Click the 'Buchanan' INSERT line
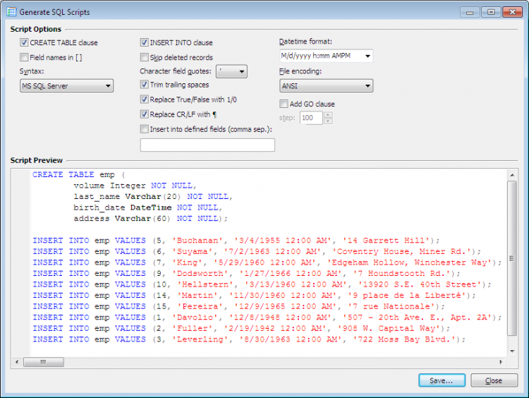Image resolution: width=529 pixels, height=398 pixels. click(236, 241)
